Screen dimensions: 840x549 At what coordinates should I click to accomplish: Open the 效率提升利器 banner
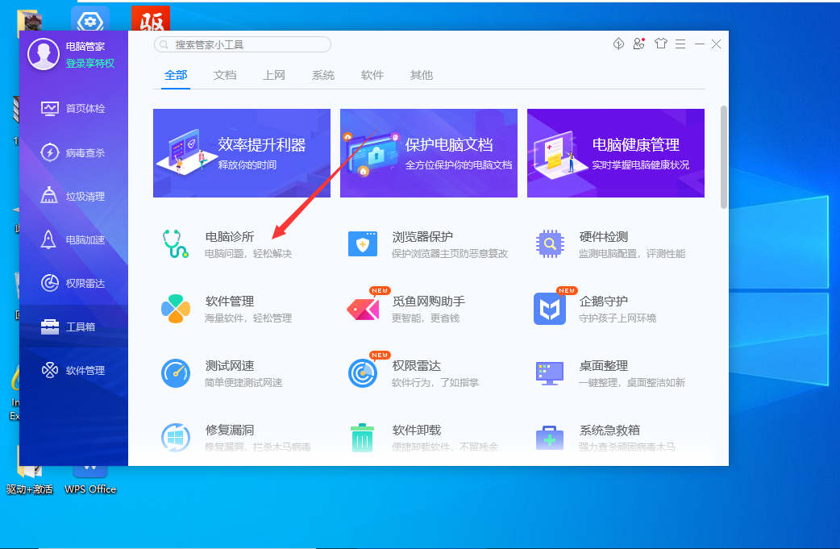(242, 153)
